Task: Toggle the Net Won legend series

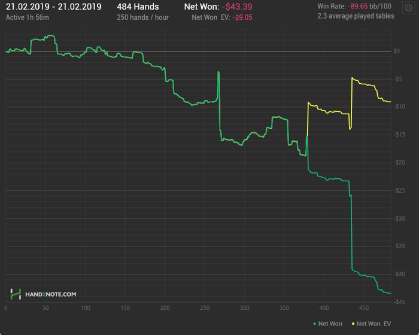Action: pyautogui.click(x=327, y=324)
